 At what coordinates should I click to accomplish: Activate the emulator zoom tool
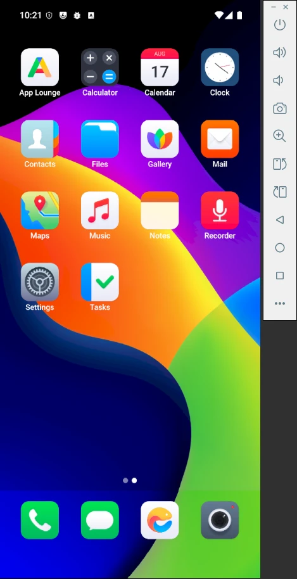point(280,136)
